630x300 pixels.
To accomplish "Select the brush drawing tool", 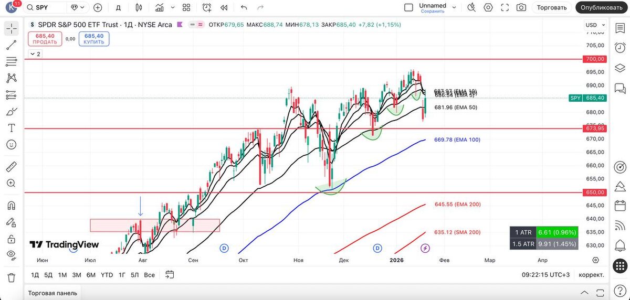I will point(11,112).
